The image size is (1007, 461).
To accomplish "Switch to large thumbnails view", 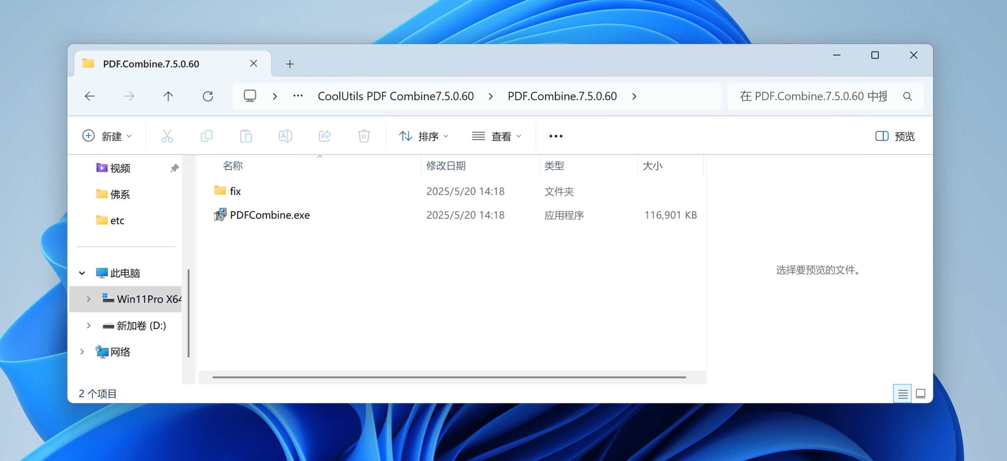I will (x=920, y=393).
